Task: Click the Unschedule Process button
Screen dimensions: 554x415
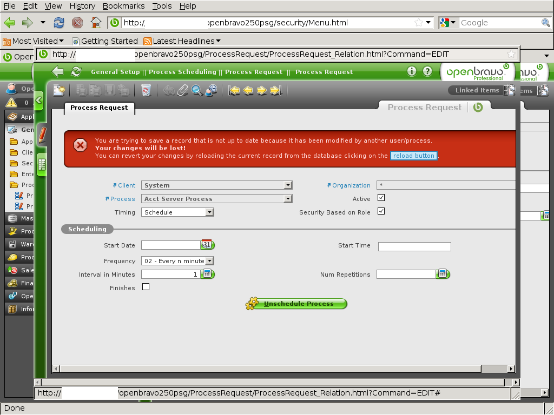Action: point(296,304)
